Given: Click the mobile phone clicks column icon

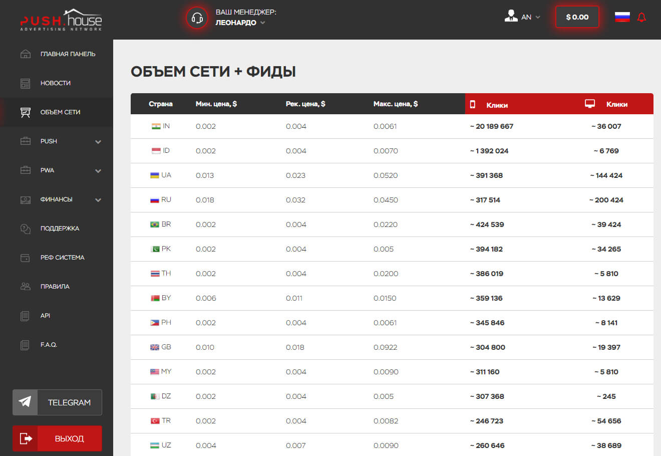Looking at the screenshot, I should [x=472, y=104].
